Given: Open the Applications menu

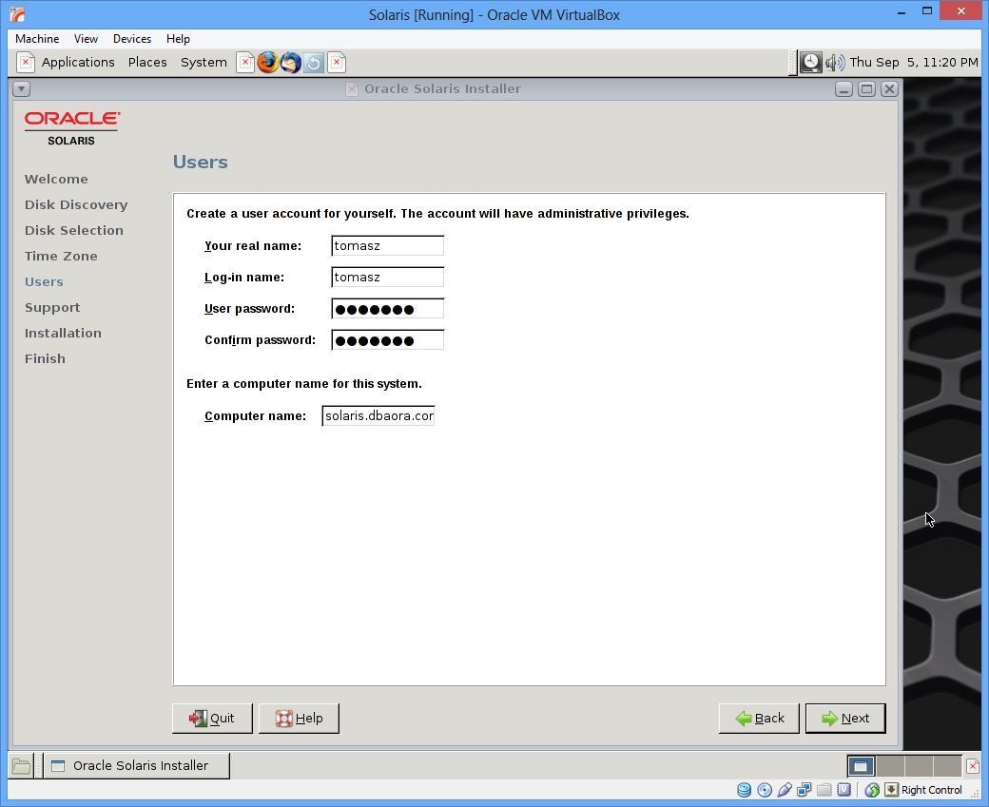Looking at the screenshot, I should 78,63.
